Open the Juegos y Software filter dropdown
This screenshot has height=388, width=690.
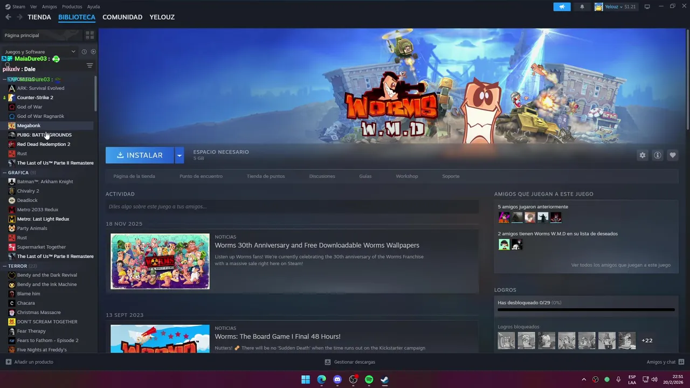40,52
